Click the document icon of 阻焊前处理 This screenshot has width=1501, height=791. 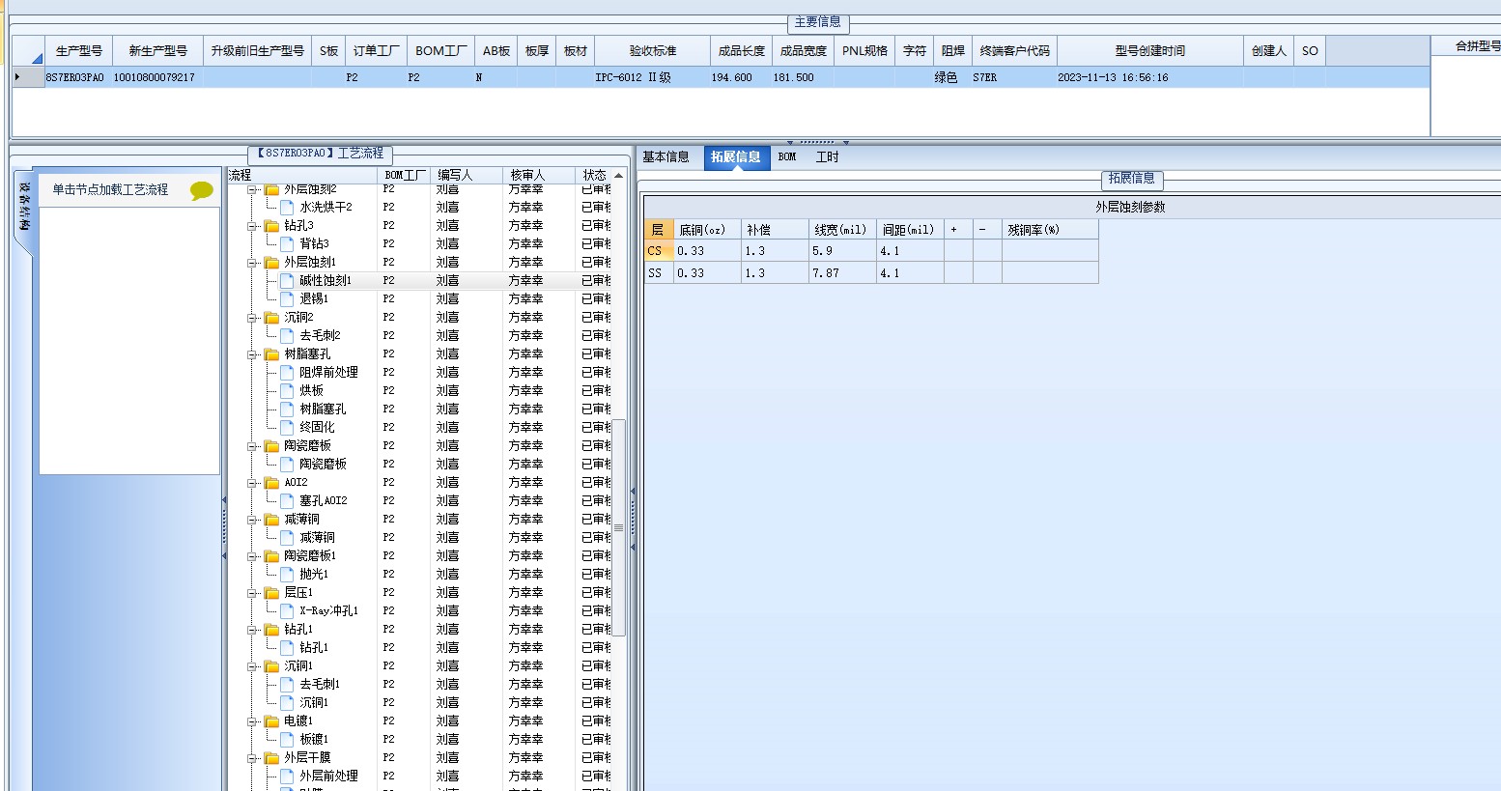pyautogui.click(x=287, y=372)
